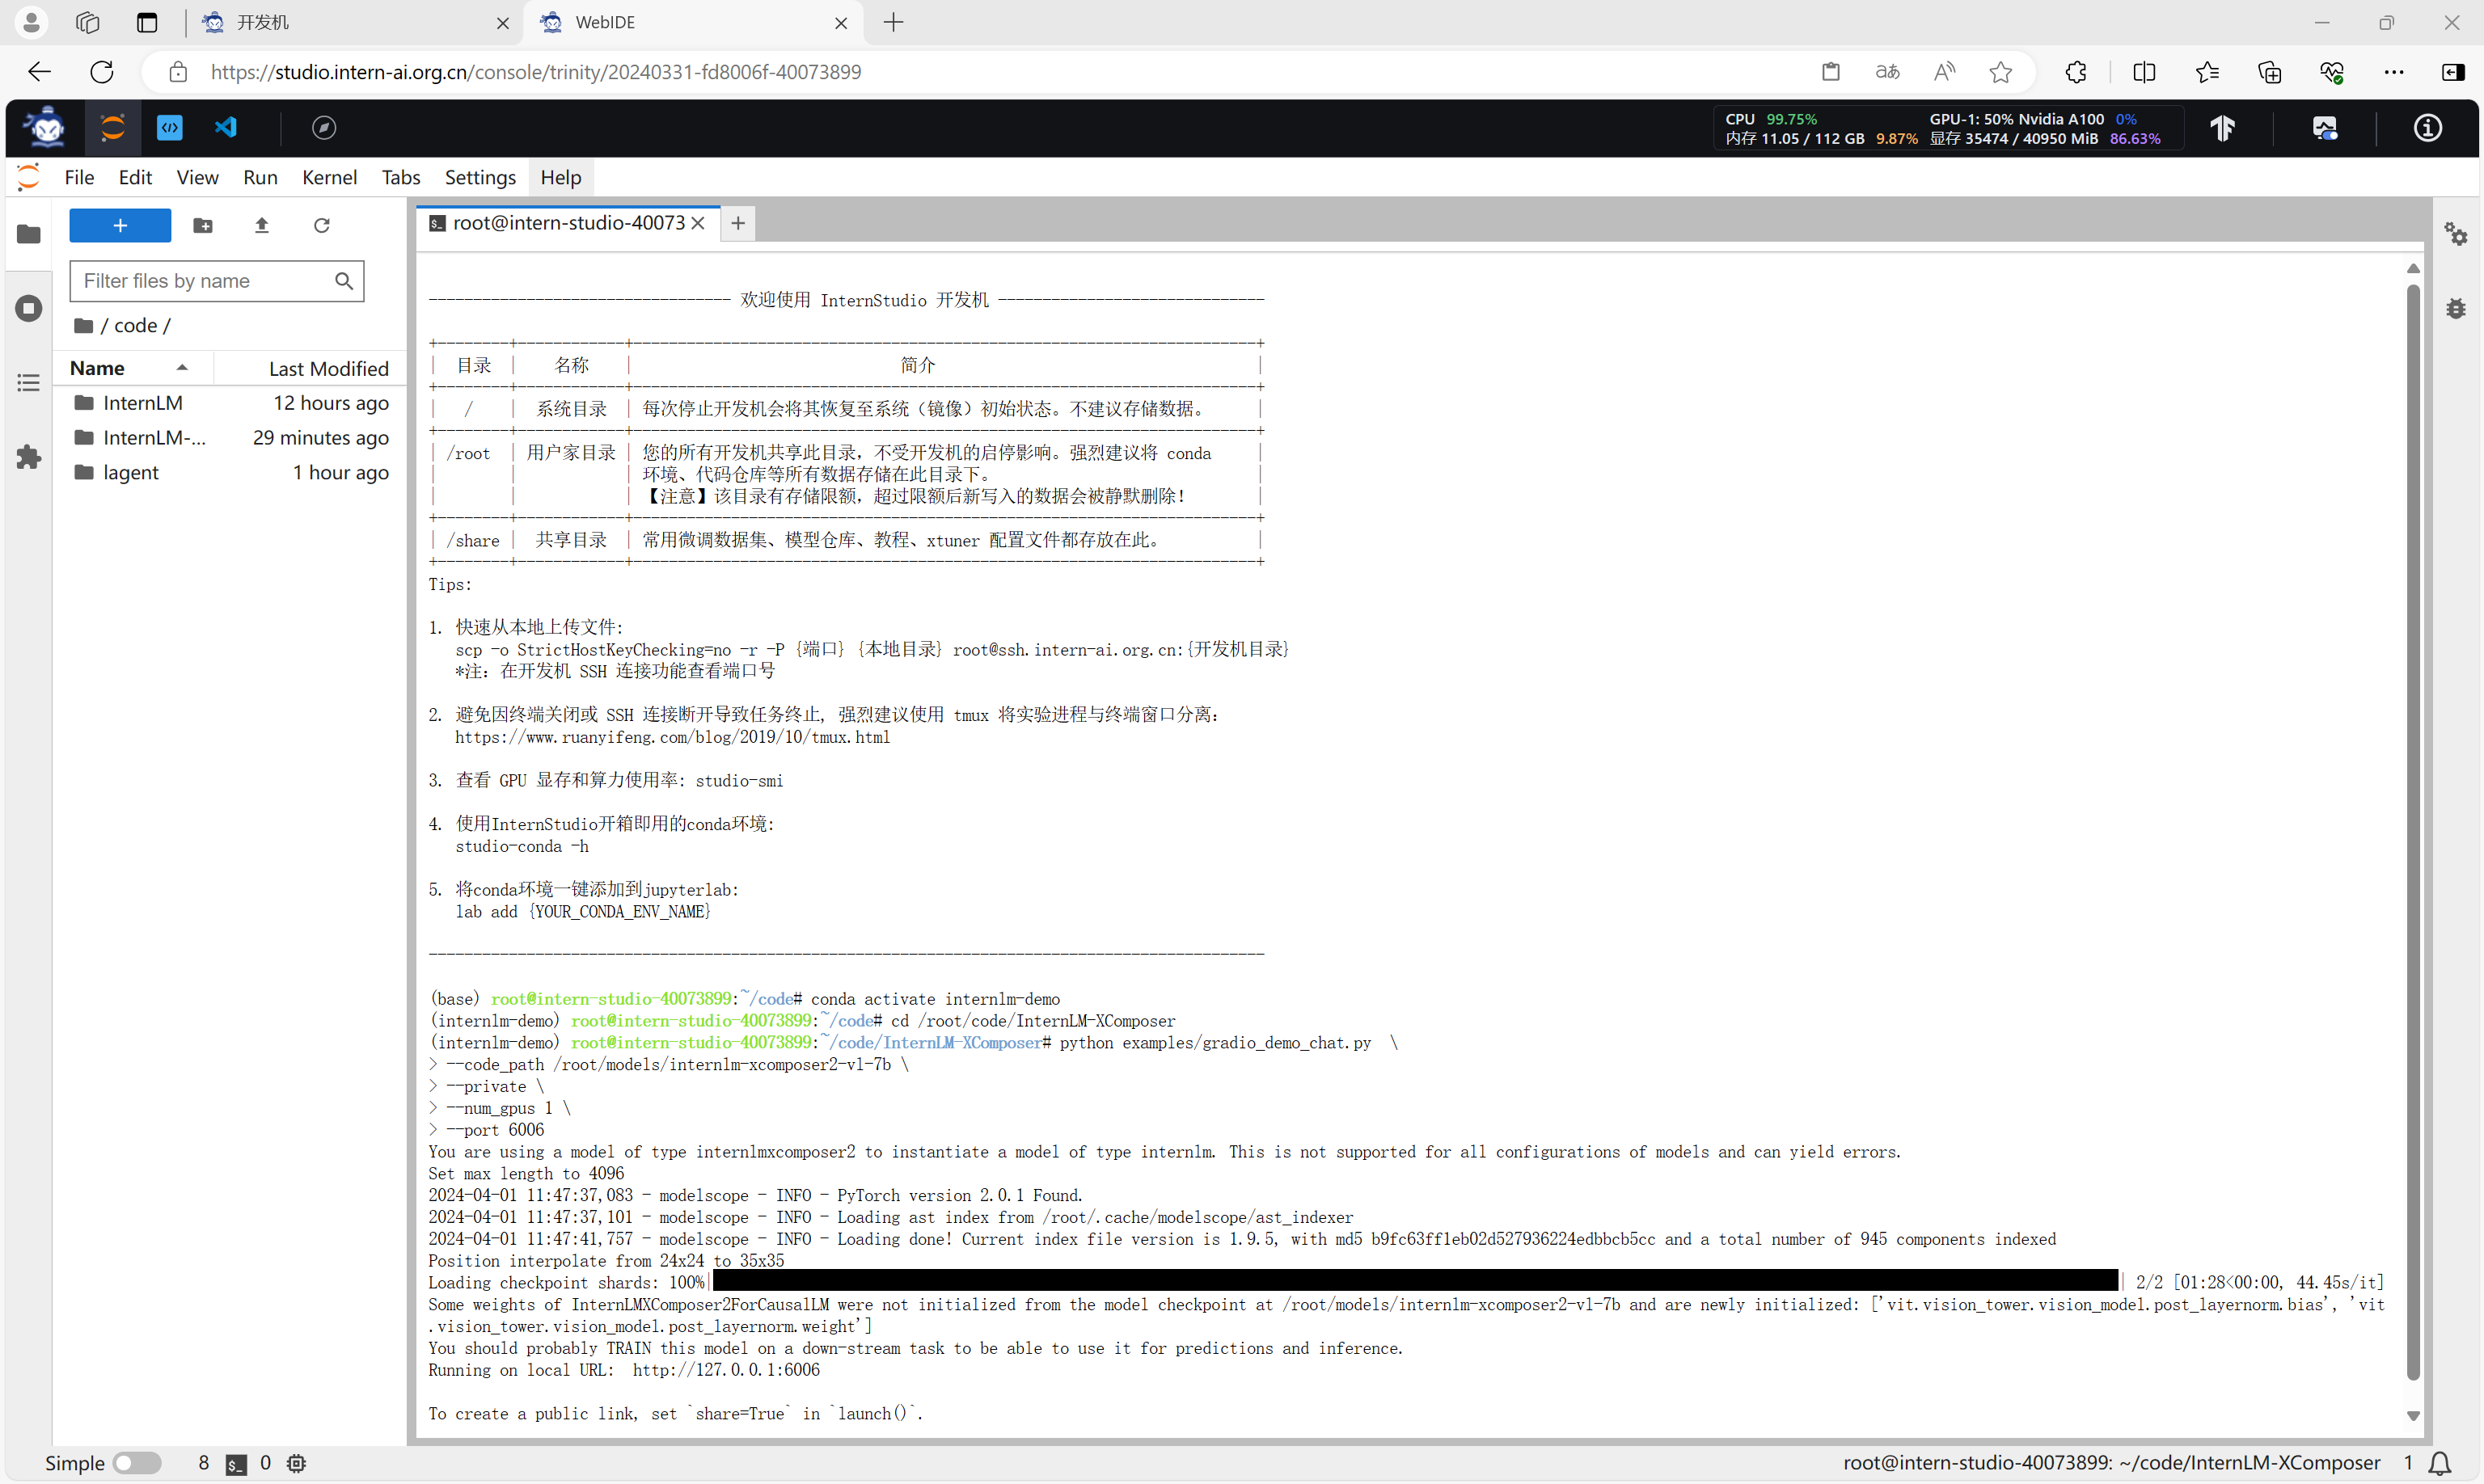2484x1484 pixels.
Task: Open the Settings menu
Action: (x=480, y=177)
